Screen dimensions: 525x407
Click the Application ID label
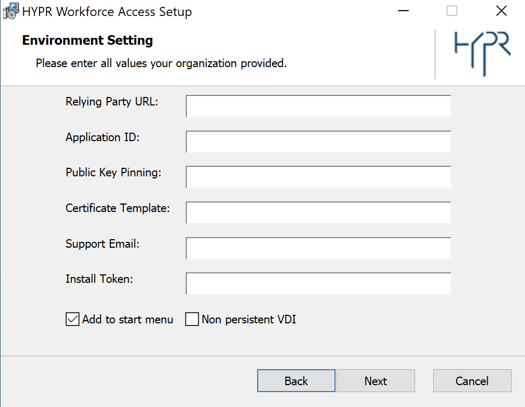coord(102,137)
